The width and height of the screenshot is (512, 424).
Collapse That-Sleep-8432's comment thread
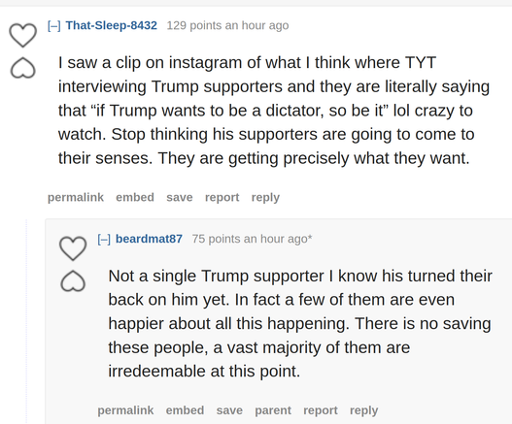[53, 25]
